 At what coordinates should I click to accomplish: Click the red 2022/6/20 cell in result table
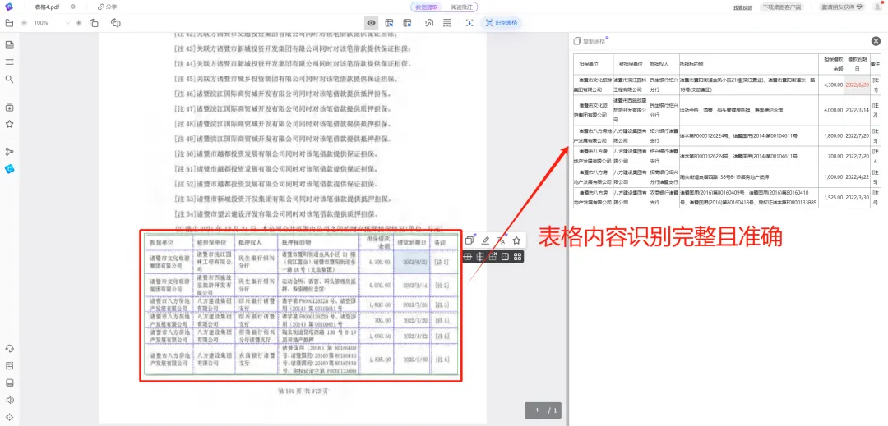(x=857, y=84)
